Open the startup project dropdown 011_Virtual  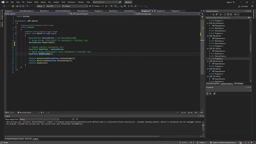click(x=75, y=6)
